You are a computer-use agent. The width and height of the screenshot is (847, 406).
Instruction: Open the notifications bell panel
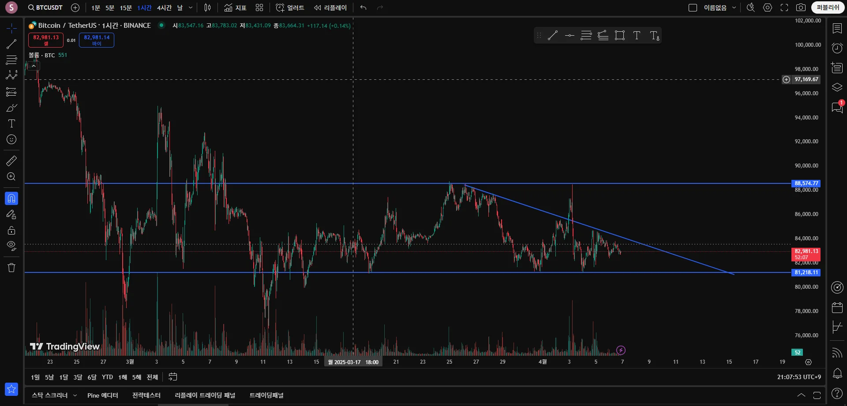pyautogui.click(x=837, y=373)
